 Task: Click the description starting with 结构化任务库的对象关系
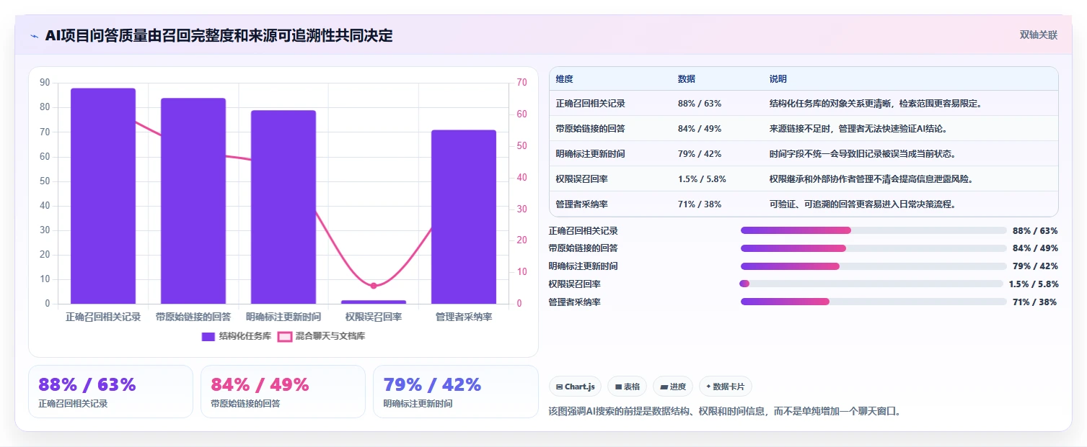click(x=876, y=104)
